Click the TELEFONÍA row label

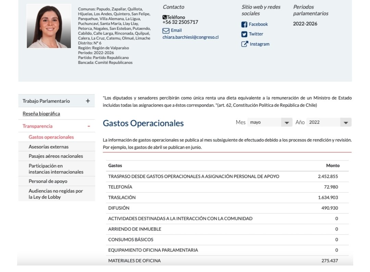click(x=120, y=187)
